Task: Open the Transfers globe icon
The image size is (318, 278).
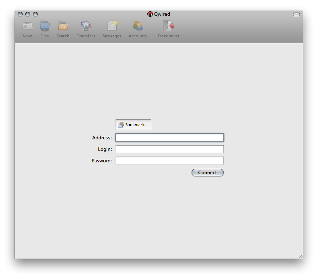Action: 86,26
